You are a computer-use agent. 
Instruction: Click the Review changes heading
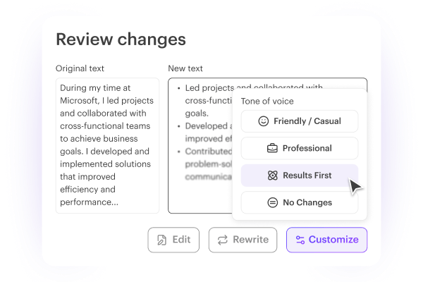[121, 39]
